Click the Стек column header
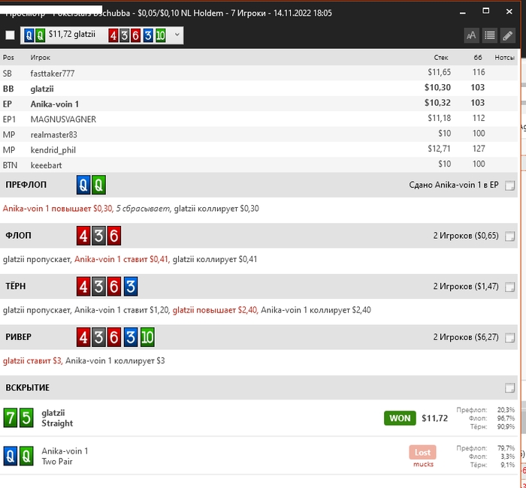The height and width of the screenshot is (488, 526). pos(441,57)
